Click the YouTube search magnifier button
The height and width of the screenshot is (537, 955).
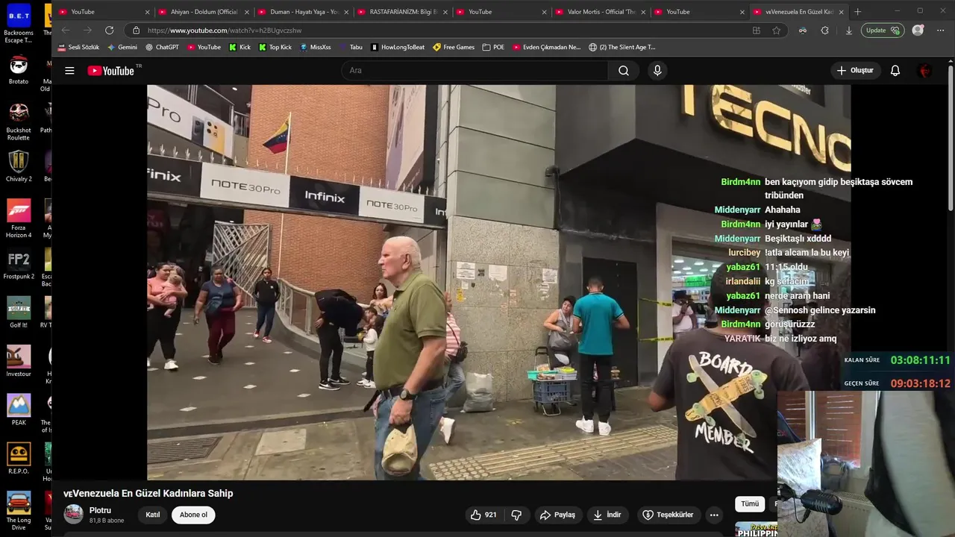click(624, 71)
